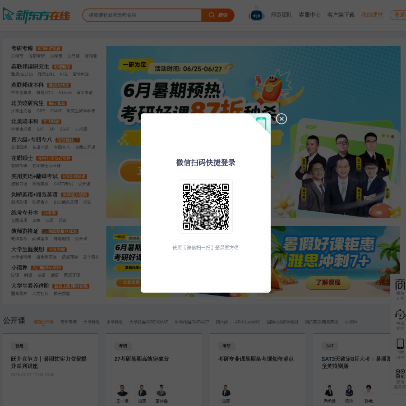
Task: Open the SAT3天锁定8月大考 course
Action: (x=356, y=362)
